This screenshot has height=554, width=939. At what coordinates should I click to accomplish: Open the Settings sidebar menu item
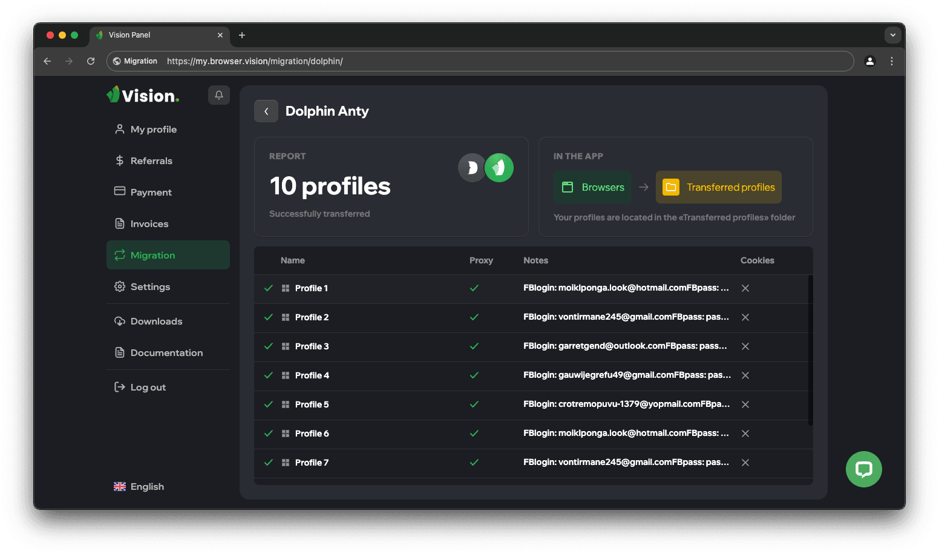(x=150, y=287)
